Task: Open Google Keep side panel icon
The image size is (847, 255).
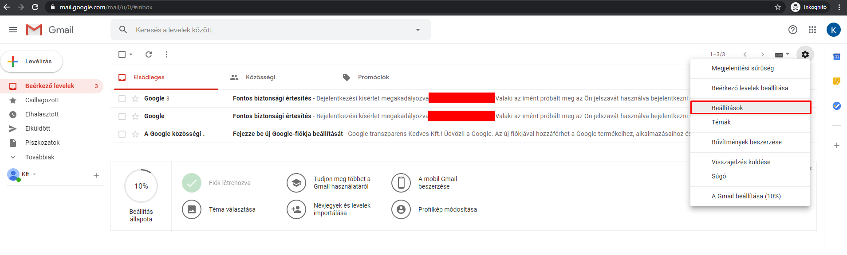Action: pyautogui.click(x=837, y=81)
